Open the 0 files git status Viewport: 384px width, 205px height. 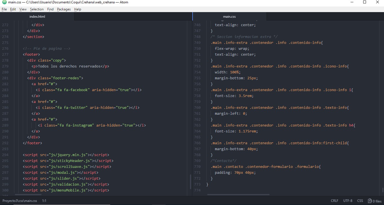pyautogui.click(x=375, y=201)
